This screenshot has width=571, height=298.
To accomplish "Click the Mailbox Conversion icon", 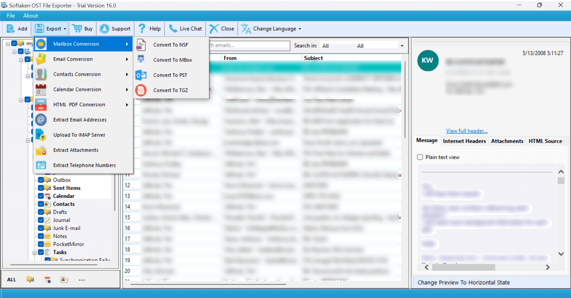I will [41, 44].
